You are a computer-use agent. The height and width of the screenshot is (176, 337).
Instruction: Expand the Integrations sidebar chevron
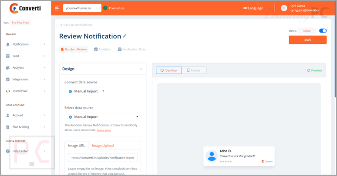(x=44, y=80)
